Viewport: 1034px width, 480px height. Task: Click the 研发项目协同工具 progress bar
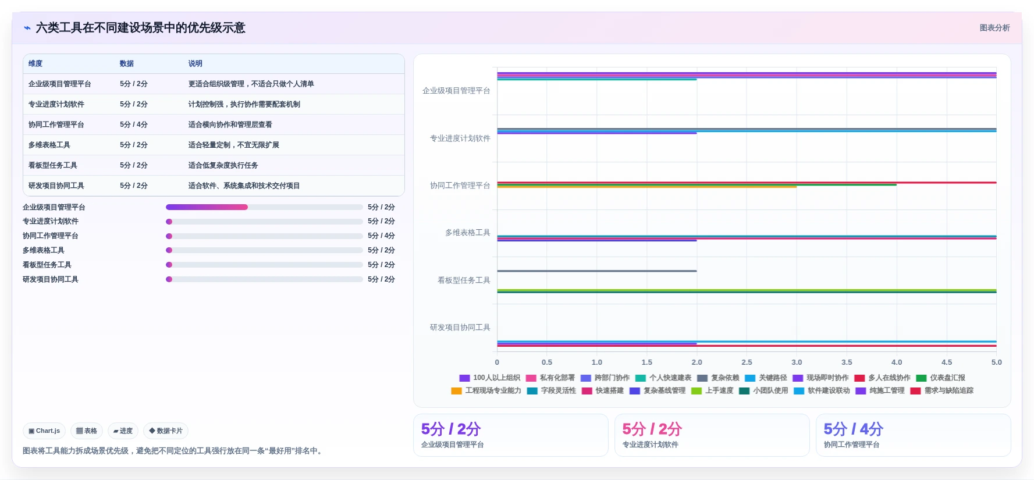click(264, 279)
